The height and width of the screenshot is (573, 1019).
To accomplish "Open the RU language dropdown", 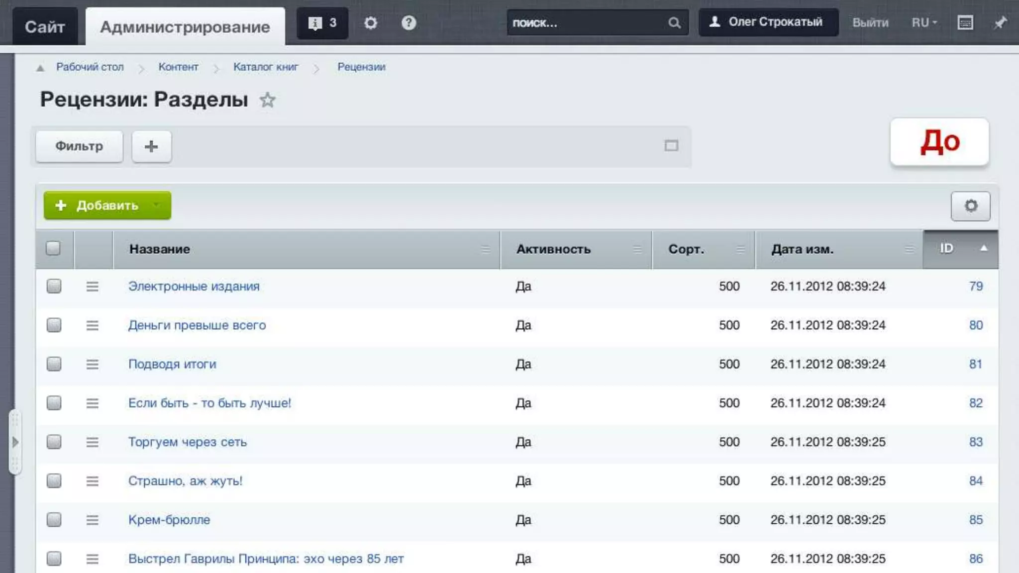I will pyautogui.click(x=924, y=23).
